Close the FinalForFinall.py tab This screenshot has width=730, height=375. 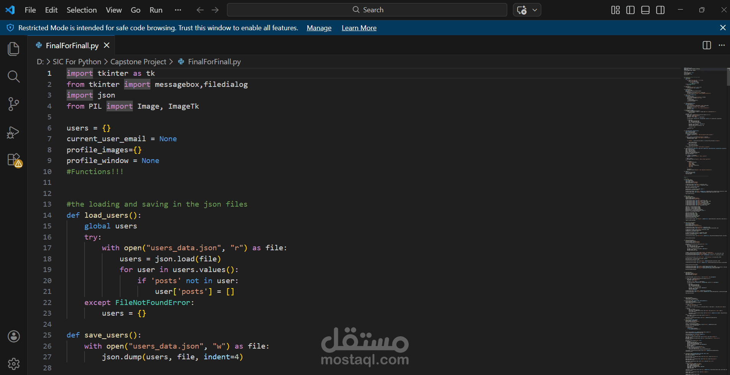[107, 45]
